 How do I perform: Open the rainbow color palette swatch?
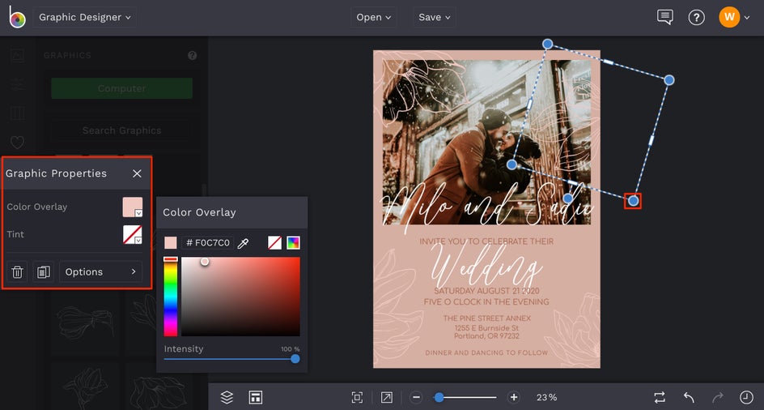tap(293, 242)
